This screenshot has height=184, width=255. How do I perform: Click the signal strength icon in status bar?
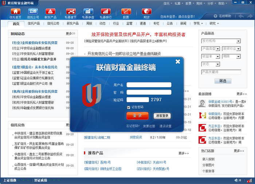(x=249, y=180)
